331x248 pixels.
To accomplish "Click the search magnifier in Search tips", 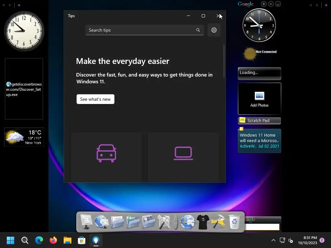I will click(x=198, y=30).
